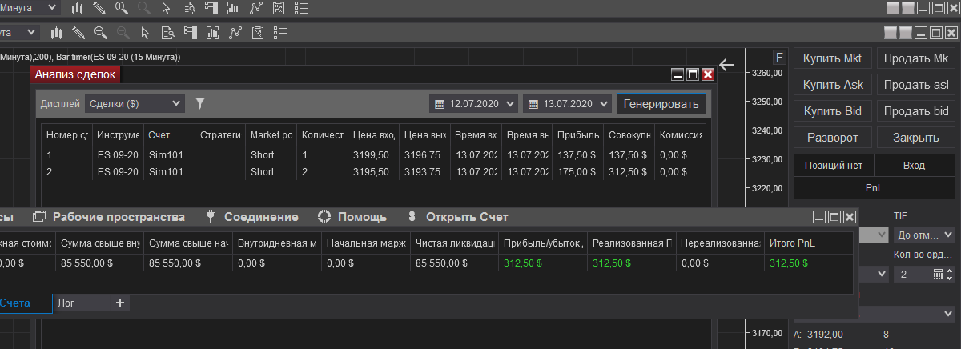
Task: Open Data Series icon in top toolbar
Action: pos(233,8)
